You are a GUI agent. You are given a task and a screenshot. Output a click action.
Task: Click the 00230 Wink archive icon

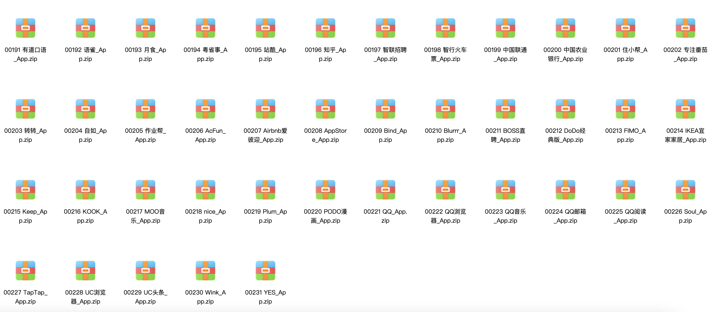tap(205, 271)
